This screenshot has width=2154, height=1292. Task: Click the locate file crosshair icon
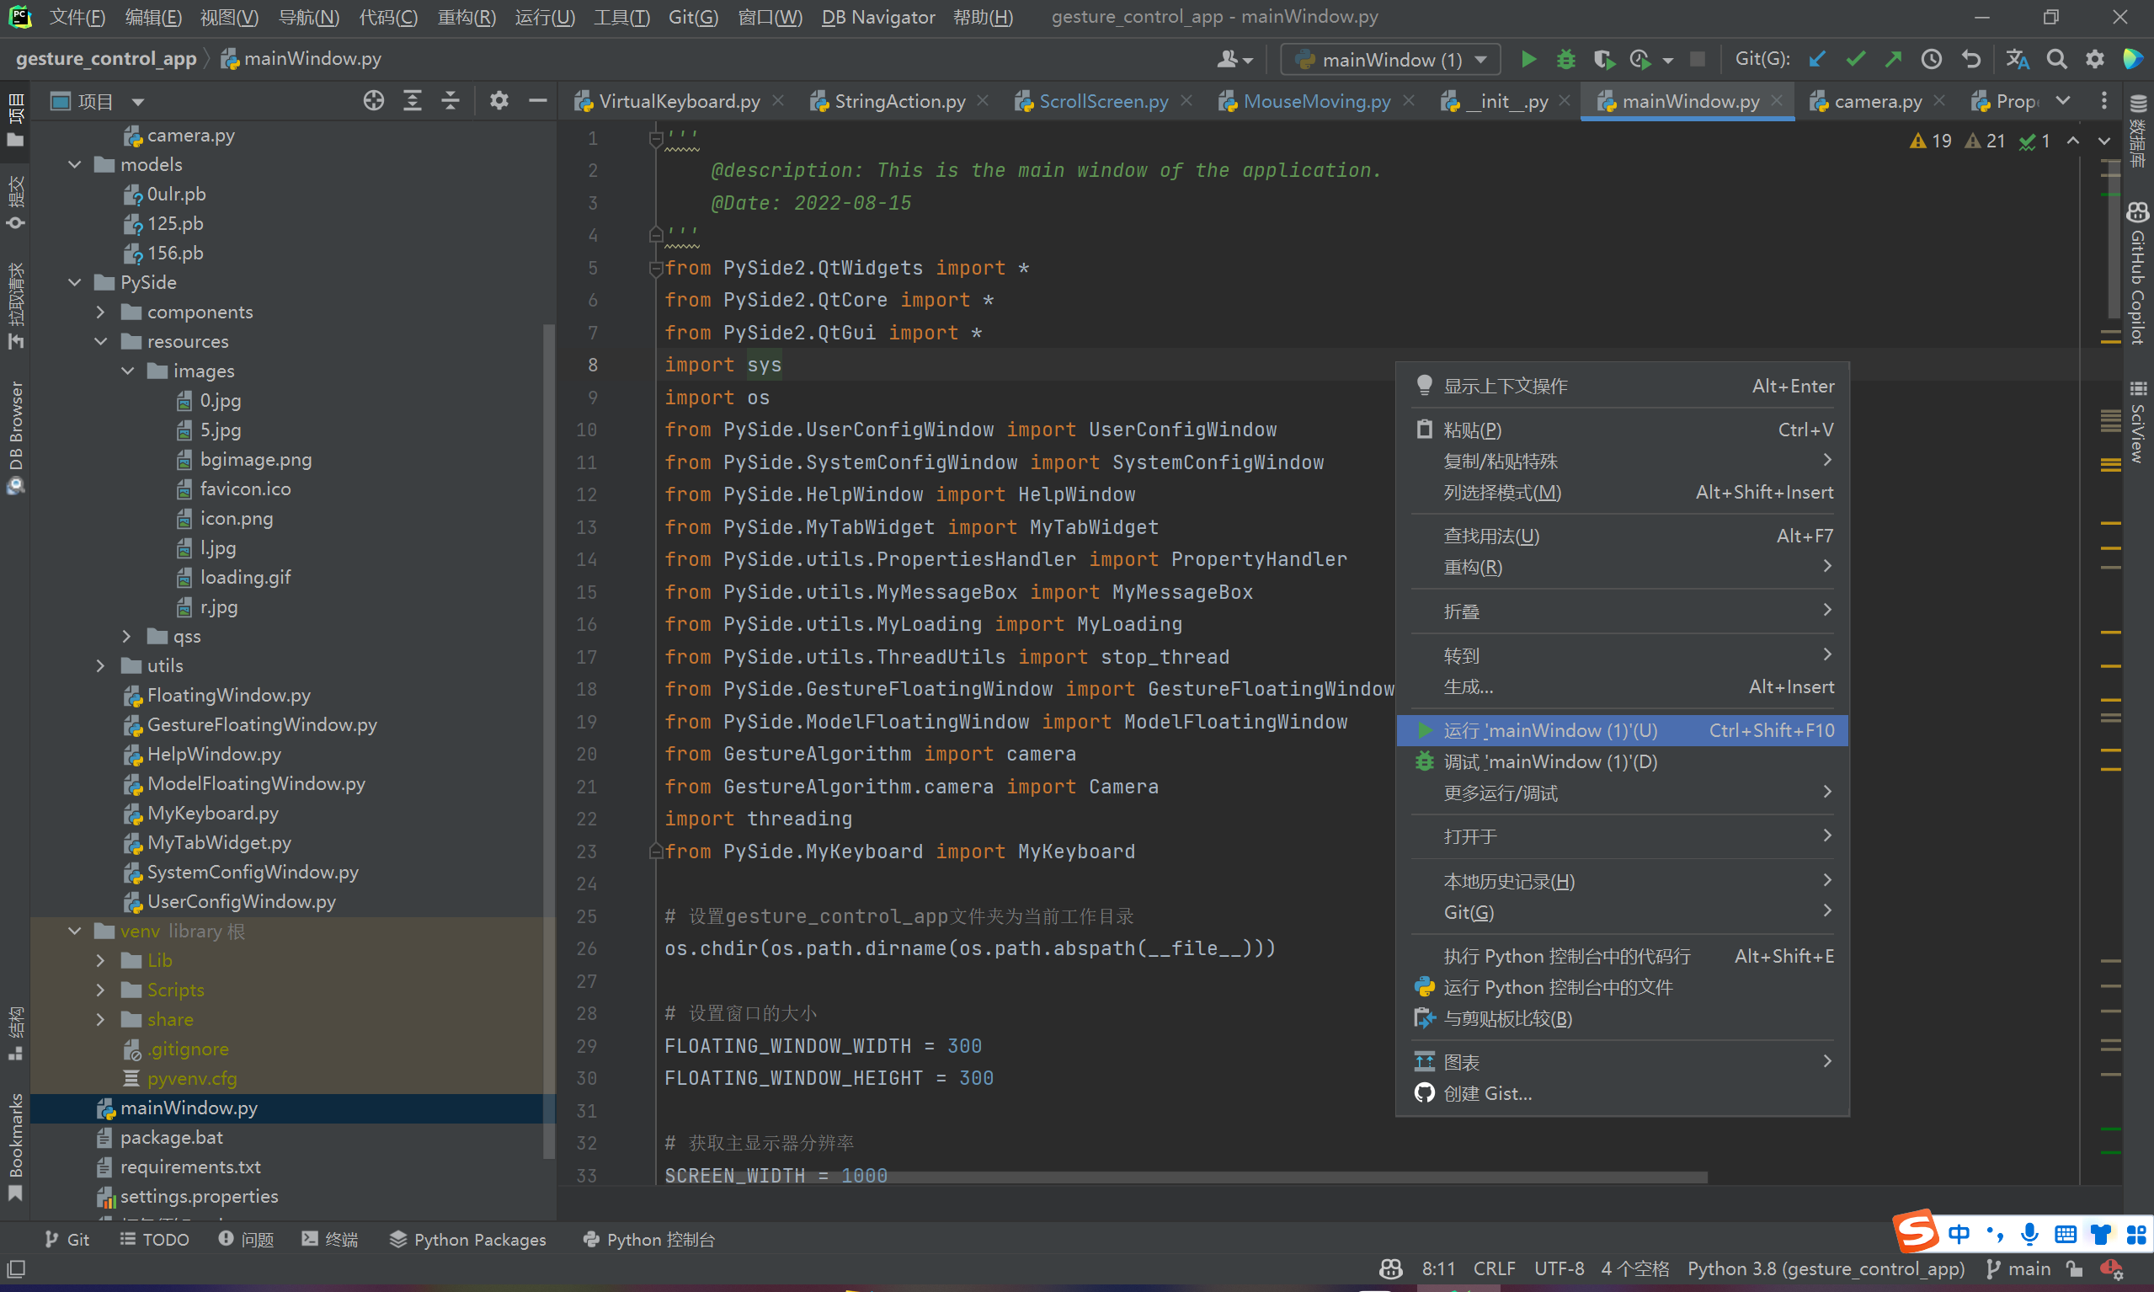click(373, 101)
